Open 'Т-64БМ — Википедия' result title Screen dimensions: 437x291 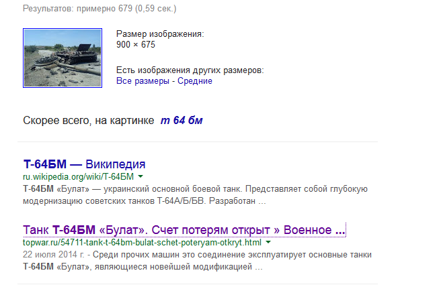click(x=85, y=164)
